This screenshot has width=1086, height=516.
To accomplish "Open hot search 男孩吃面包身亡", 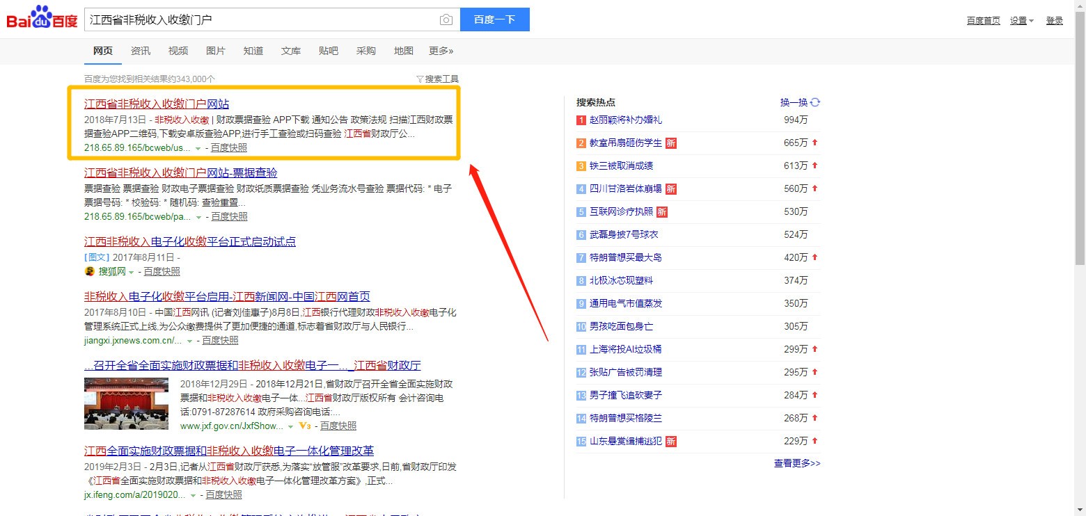I will point(622,327).
